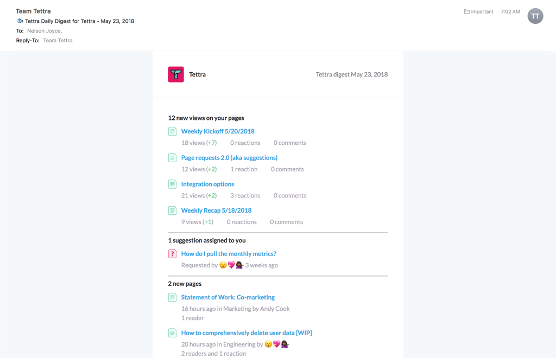Click the page icon beside Statement of Work
This screenshot has width=556, height=358.
click(172, 297)
